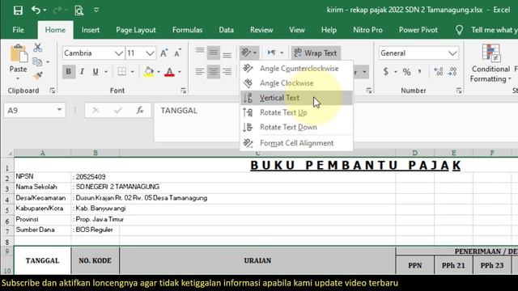
Task: Save the workbook with the disk icon
Action: click(x=18, y=11)
